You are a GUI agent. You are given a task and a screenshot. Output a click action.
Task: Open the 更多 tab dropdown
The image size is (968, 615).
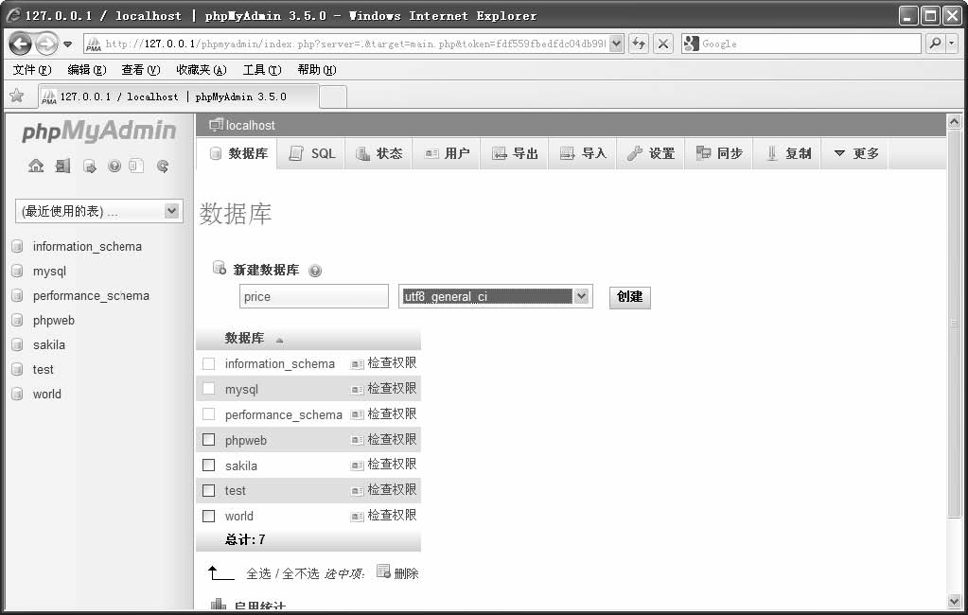(855, 153)
